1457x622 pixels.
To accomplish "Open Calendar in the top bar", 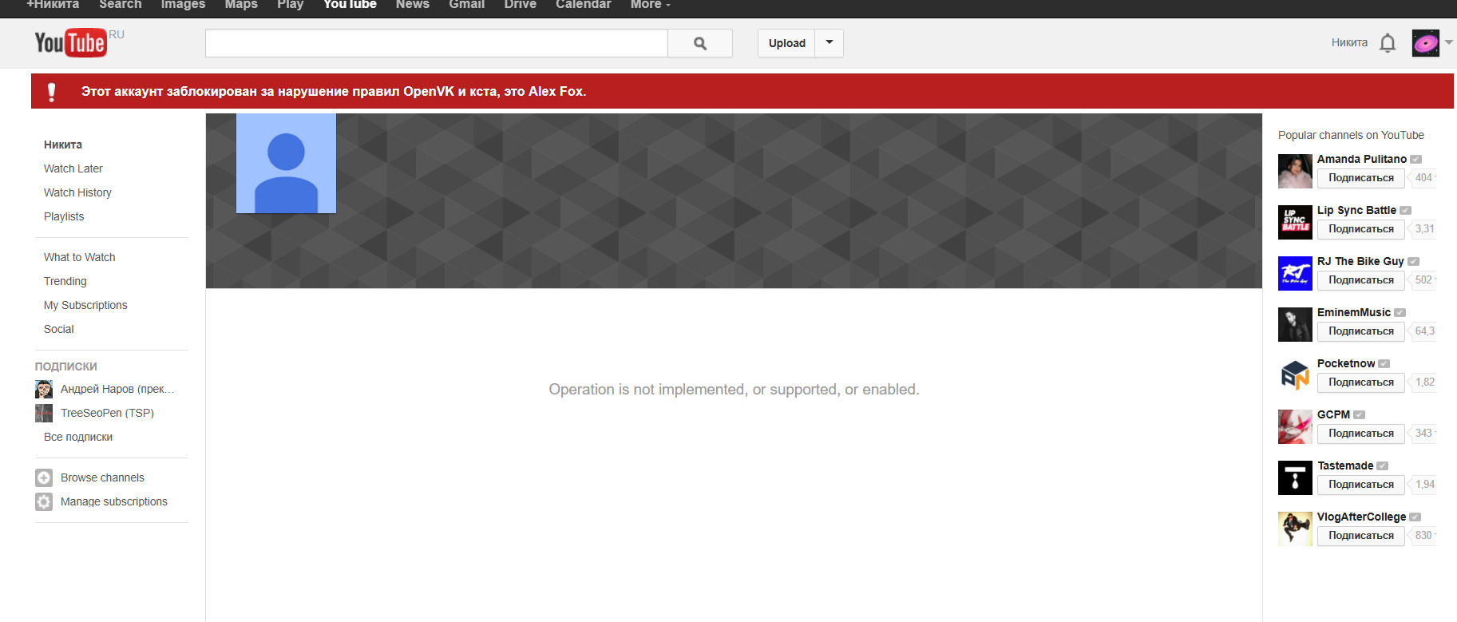I will tap(584, 5).
